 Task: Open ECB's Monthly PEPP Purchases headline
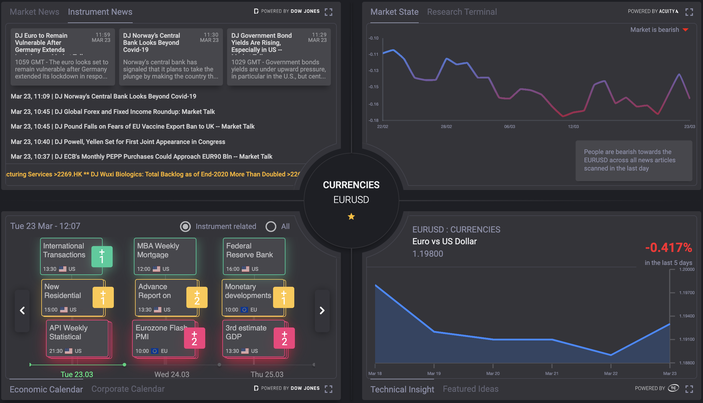142,157
